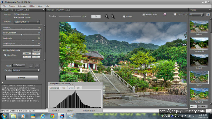The width and height of the screenshot is (212, 119).
Task: Close the Histogram window
Action: click(100, 84)
